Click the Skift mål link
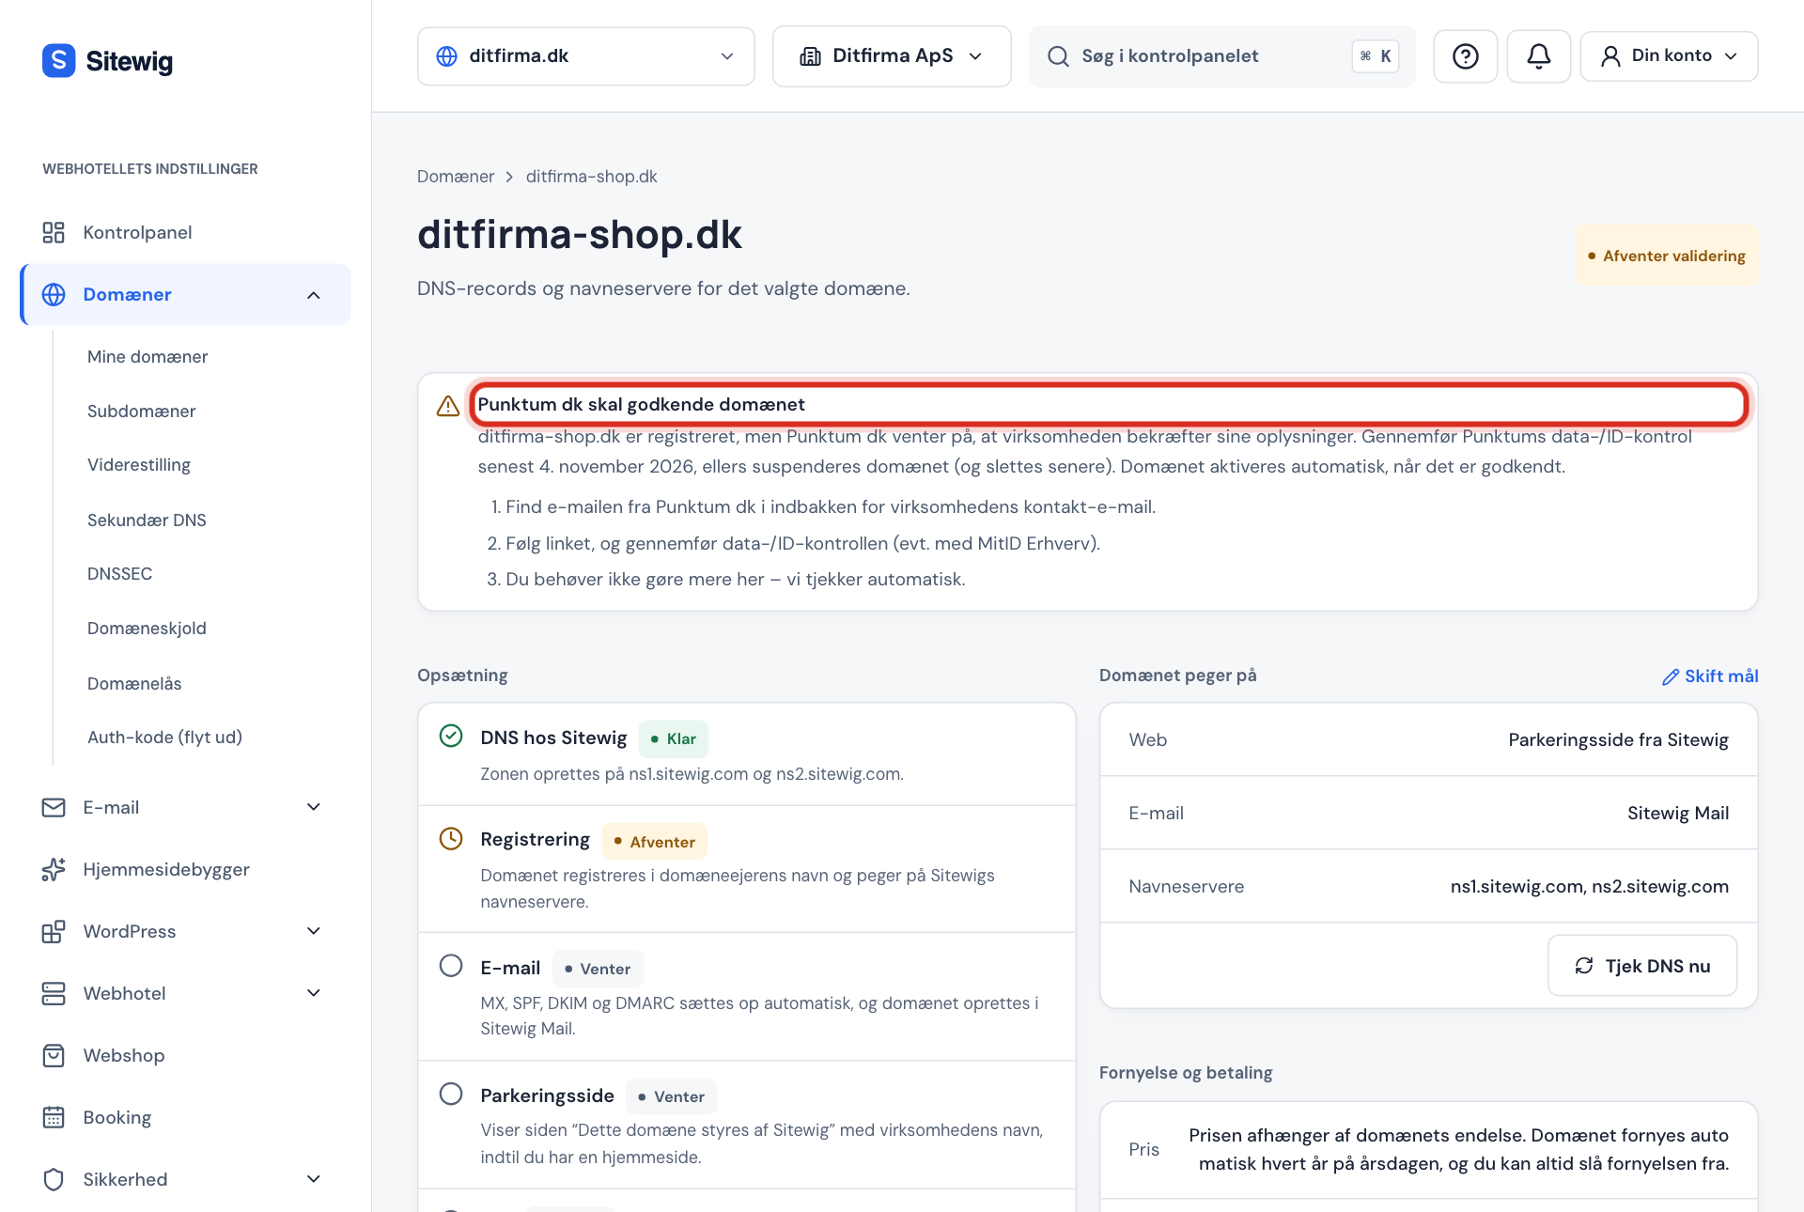1804x1212 pixels. 1710,676
